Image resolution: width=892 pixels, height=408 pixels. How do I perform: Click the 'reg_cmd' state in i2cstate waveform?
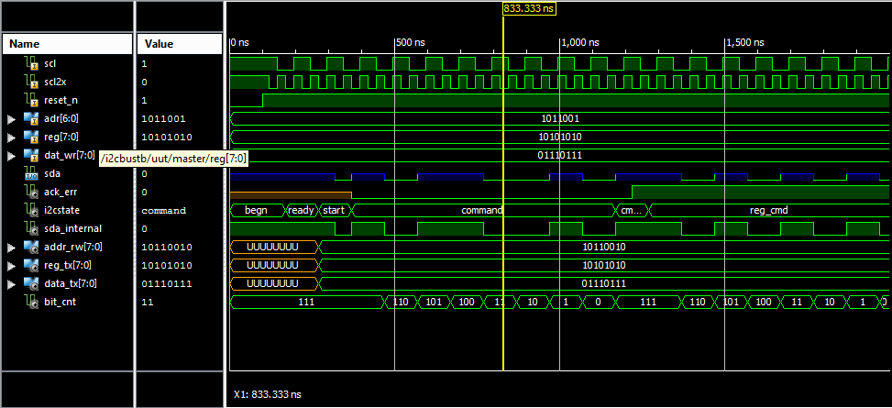[768, 211]
